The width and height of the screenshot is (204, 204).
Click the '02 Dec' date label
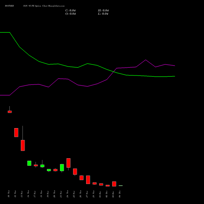[106, 194]
